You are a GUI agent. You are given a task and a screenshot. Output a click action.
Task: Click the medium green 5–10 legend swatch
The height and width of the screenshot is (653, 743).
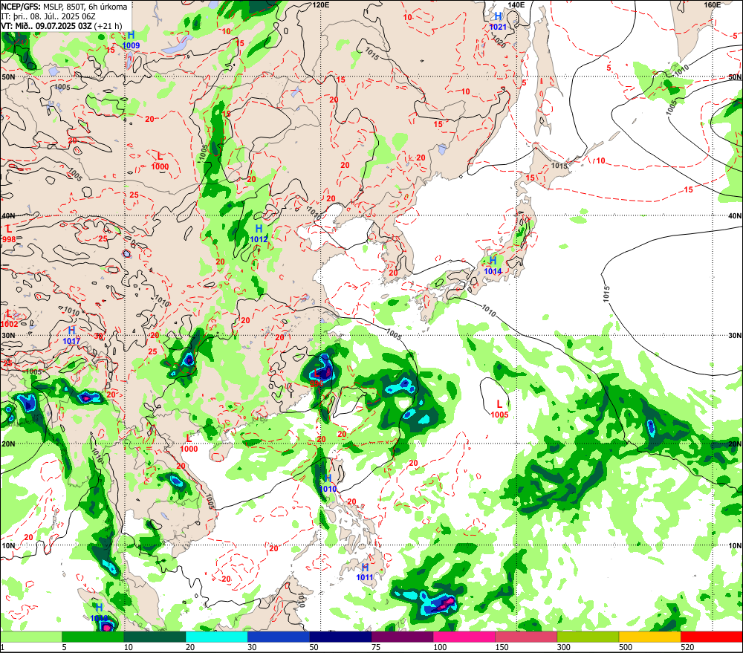[x=93, y=637]
